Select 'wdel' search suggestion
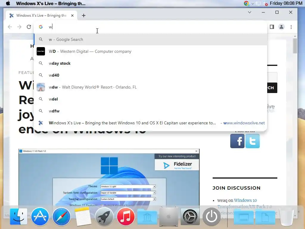 [x=150, y=99]
